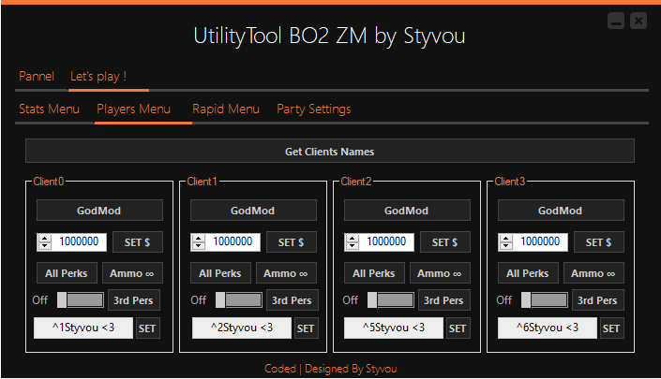Enable GodMod for Client2

pyautogui.click(x=407, y=211)
